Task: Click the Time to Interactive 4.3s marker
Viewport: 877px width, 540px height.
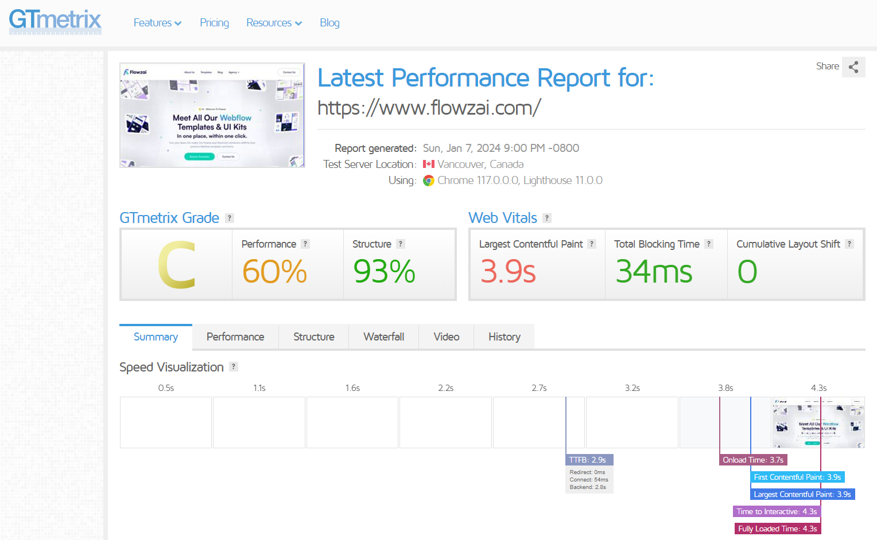Action: 777,511
